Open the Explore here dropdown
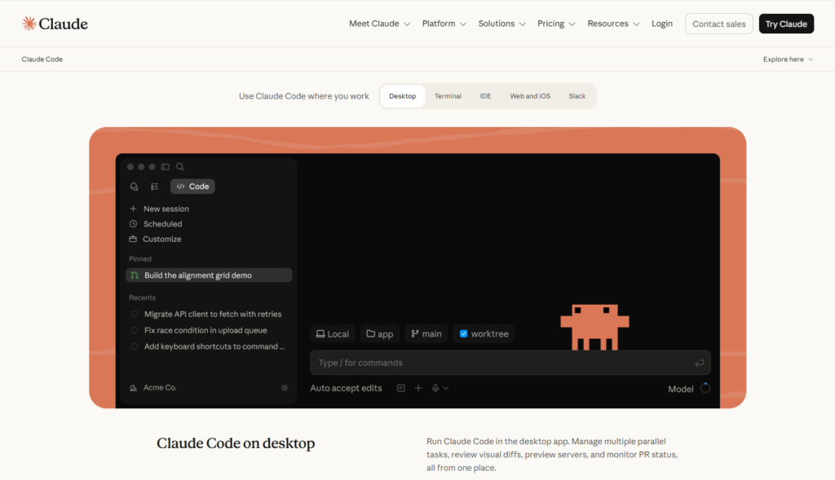 [x=789, y=59]
